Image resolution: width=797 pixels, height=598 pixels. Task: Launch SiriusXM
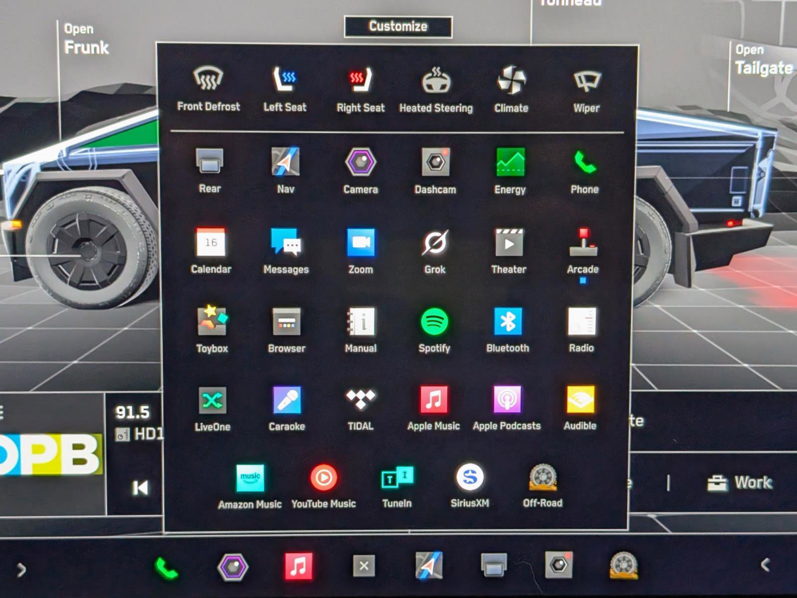point(470,485)
